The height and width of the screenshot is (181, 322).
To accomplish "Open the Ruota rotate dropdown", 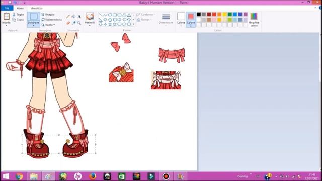I will tap(48, 25).
